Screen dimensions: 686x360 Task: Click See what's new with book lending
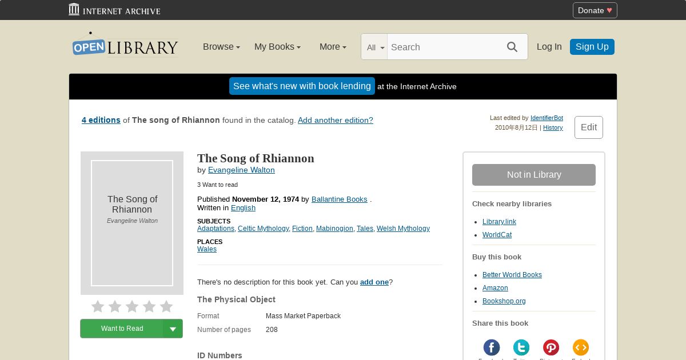[302, 86]
